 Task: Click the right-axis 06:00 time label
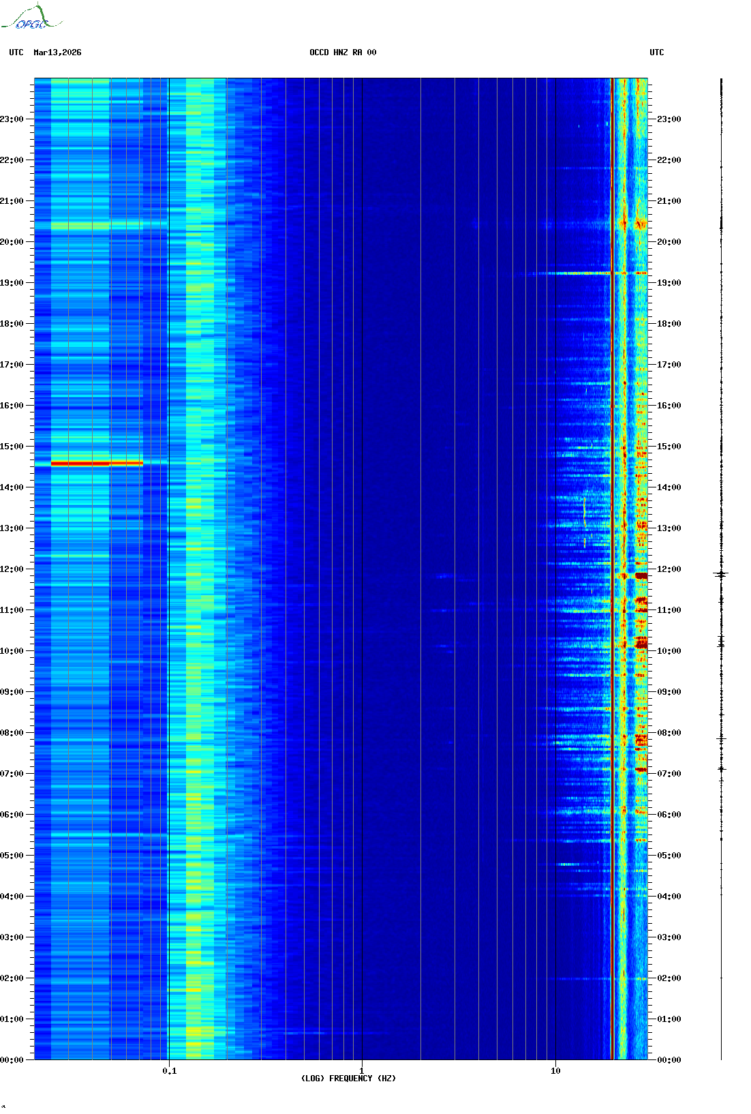pyautogui.click(x=669, y=815)
